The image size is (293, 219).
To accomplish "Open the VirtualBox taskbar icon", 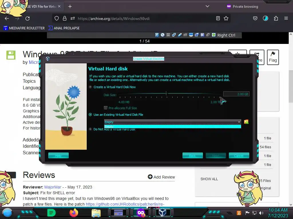I will (x=163, y=212).
